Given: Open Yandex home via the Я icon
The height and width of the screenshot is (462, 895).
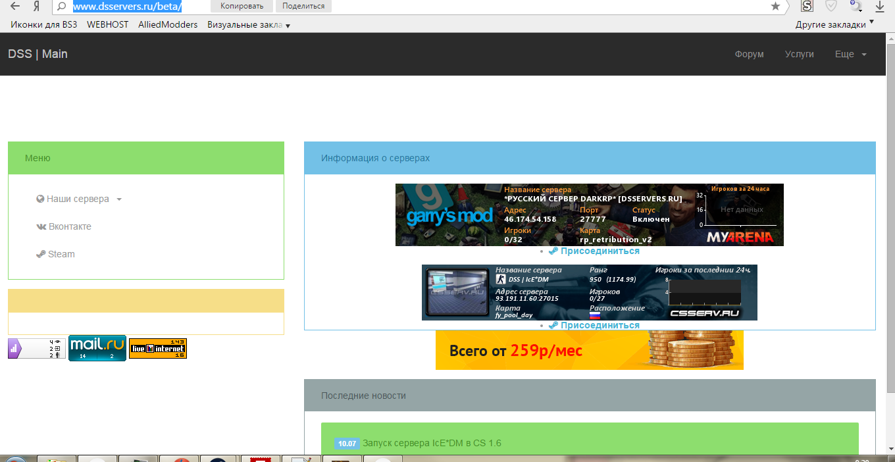Looking at the screenshot, I should click(37, 7).
